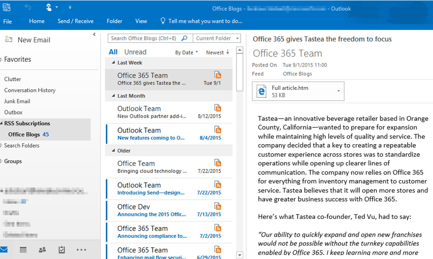Click RSS icon on the Tue 9/1 message

pos(218,75)
